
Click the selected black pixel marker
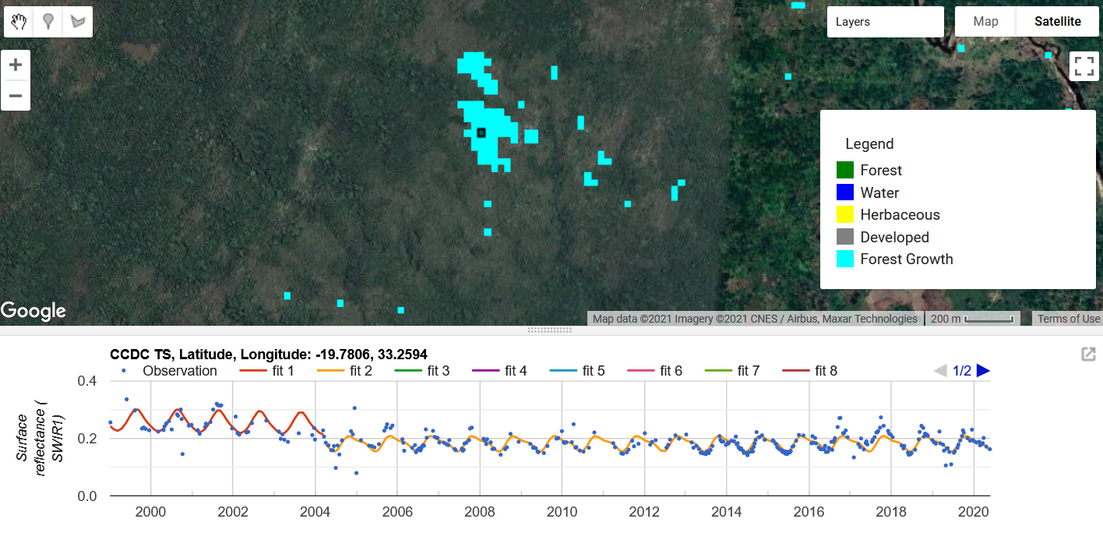(x=481, y=133)
